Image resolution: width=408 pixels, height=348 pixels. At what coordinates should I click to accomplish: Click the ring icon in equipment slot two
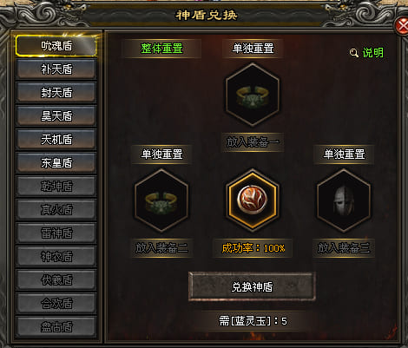(x=161, y=200)
